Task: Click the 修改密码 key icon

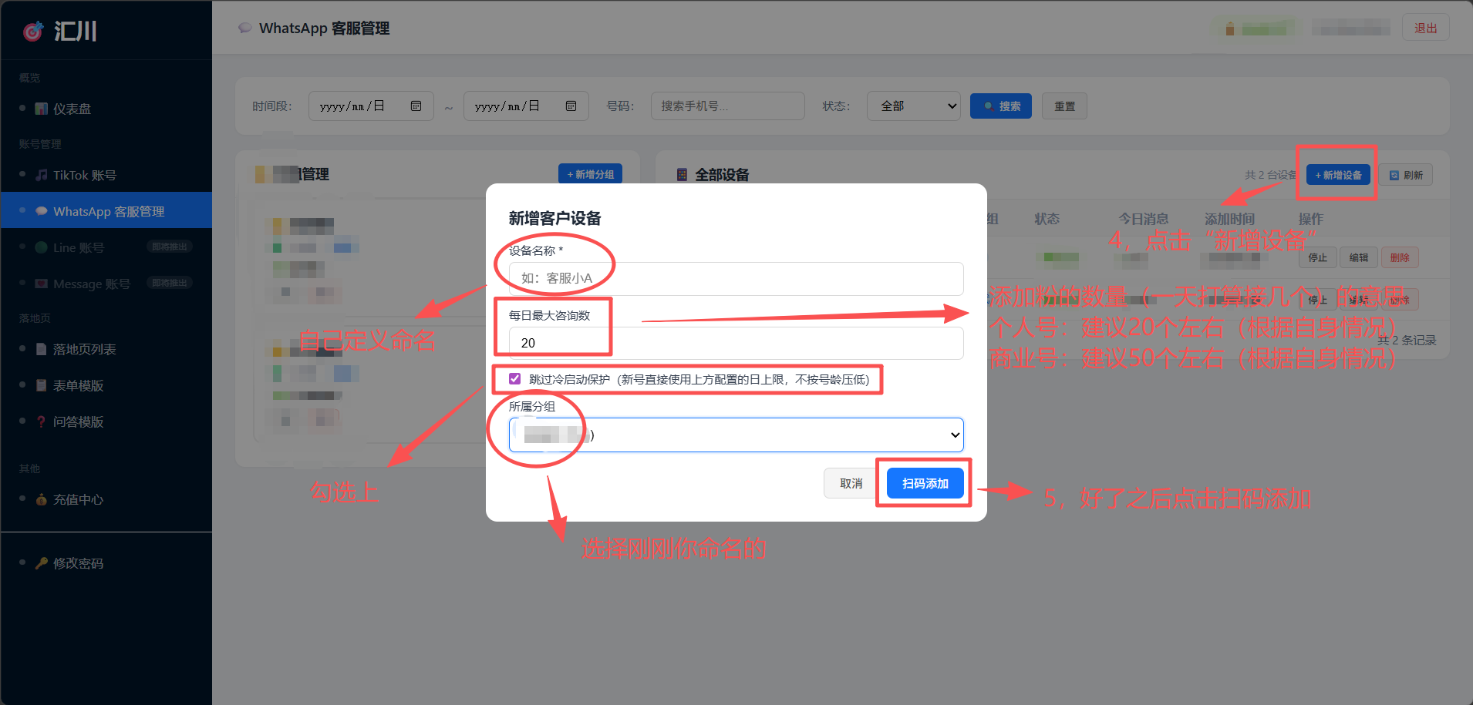Action: 42,563
